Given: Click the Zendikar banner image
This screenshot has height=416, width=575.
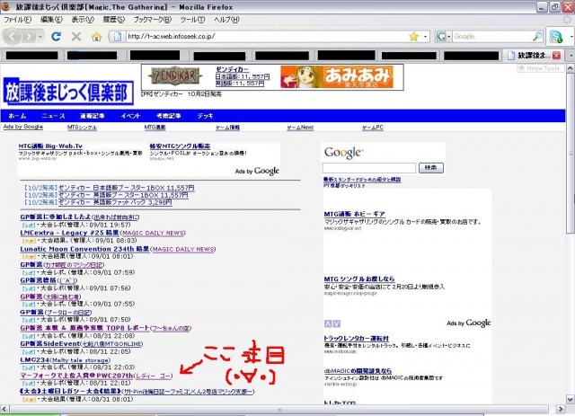Looking at the screenshot, I should pyautogui.click(x=175, y=76).
